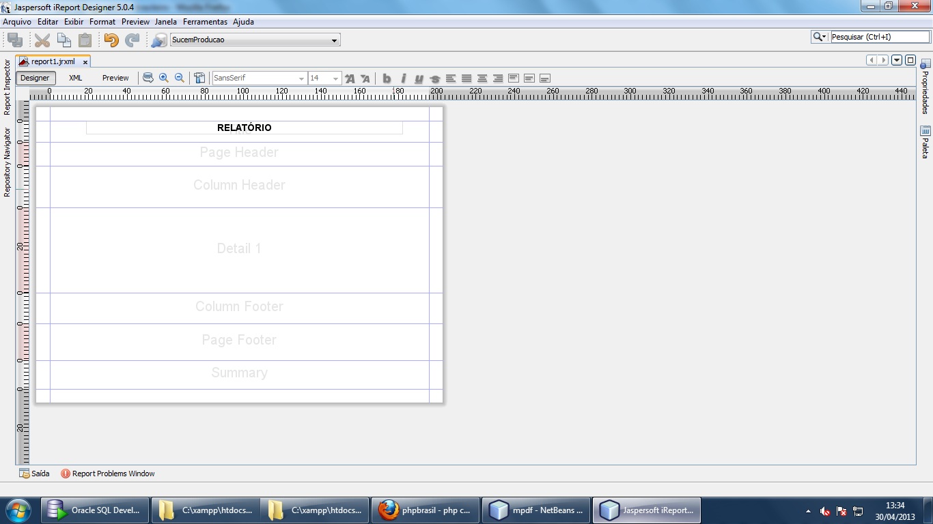Open the Janela menu
The image size is (933, 524).
pos(166,22)
